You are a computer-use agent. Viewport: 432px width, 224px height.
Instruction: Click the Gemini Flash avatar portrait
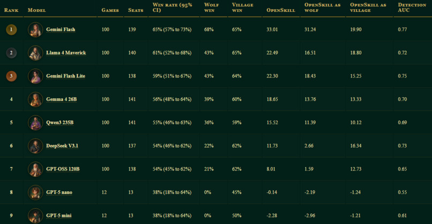(x=35, y=30)
